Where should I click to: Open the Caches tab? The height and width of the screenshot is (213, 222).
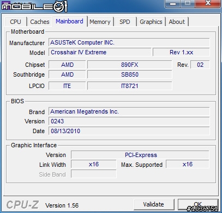(x=40, y=22)
